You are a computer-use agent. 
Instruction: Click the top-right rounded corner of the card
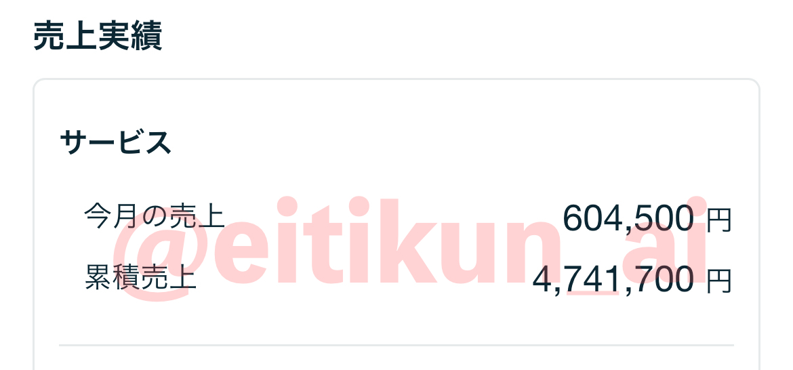(x=752, y=86)
